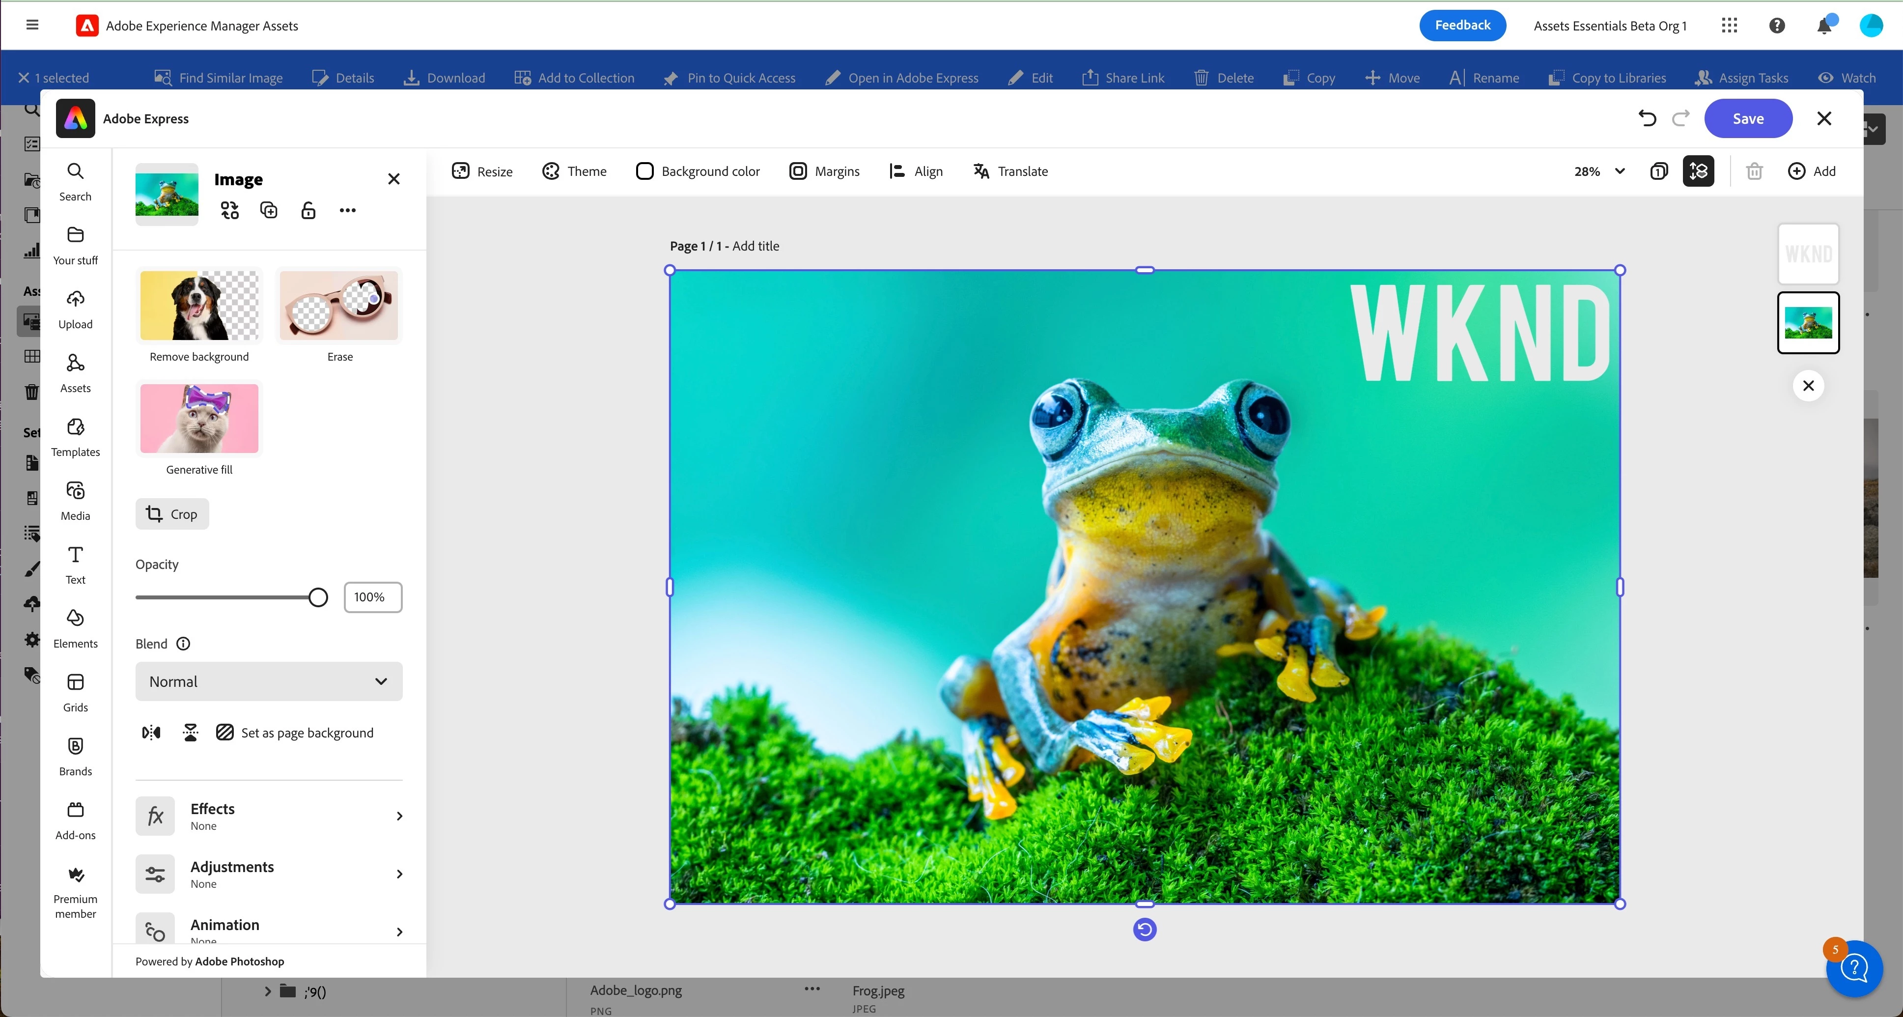Screen dimensions: 1903x1017
Task: Toggle the layer stack view button
Action: click(1698, 171)
